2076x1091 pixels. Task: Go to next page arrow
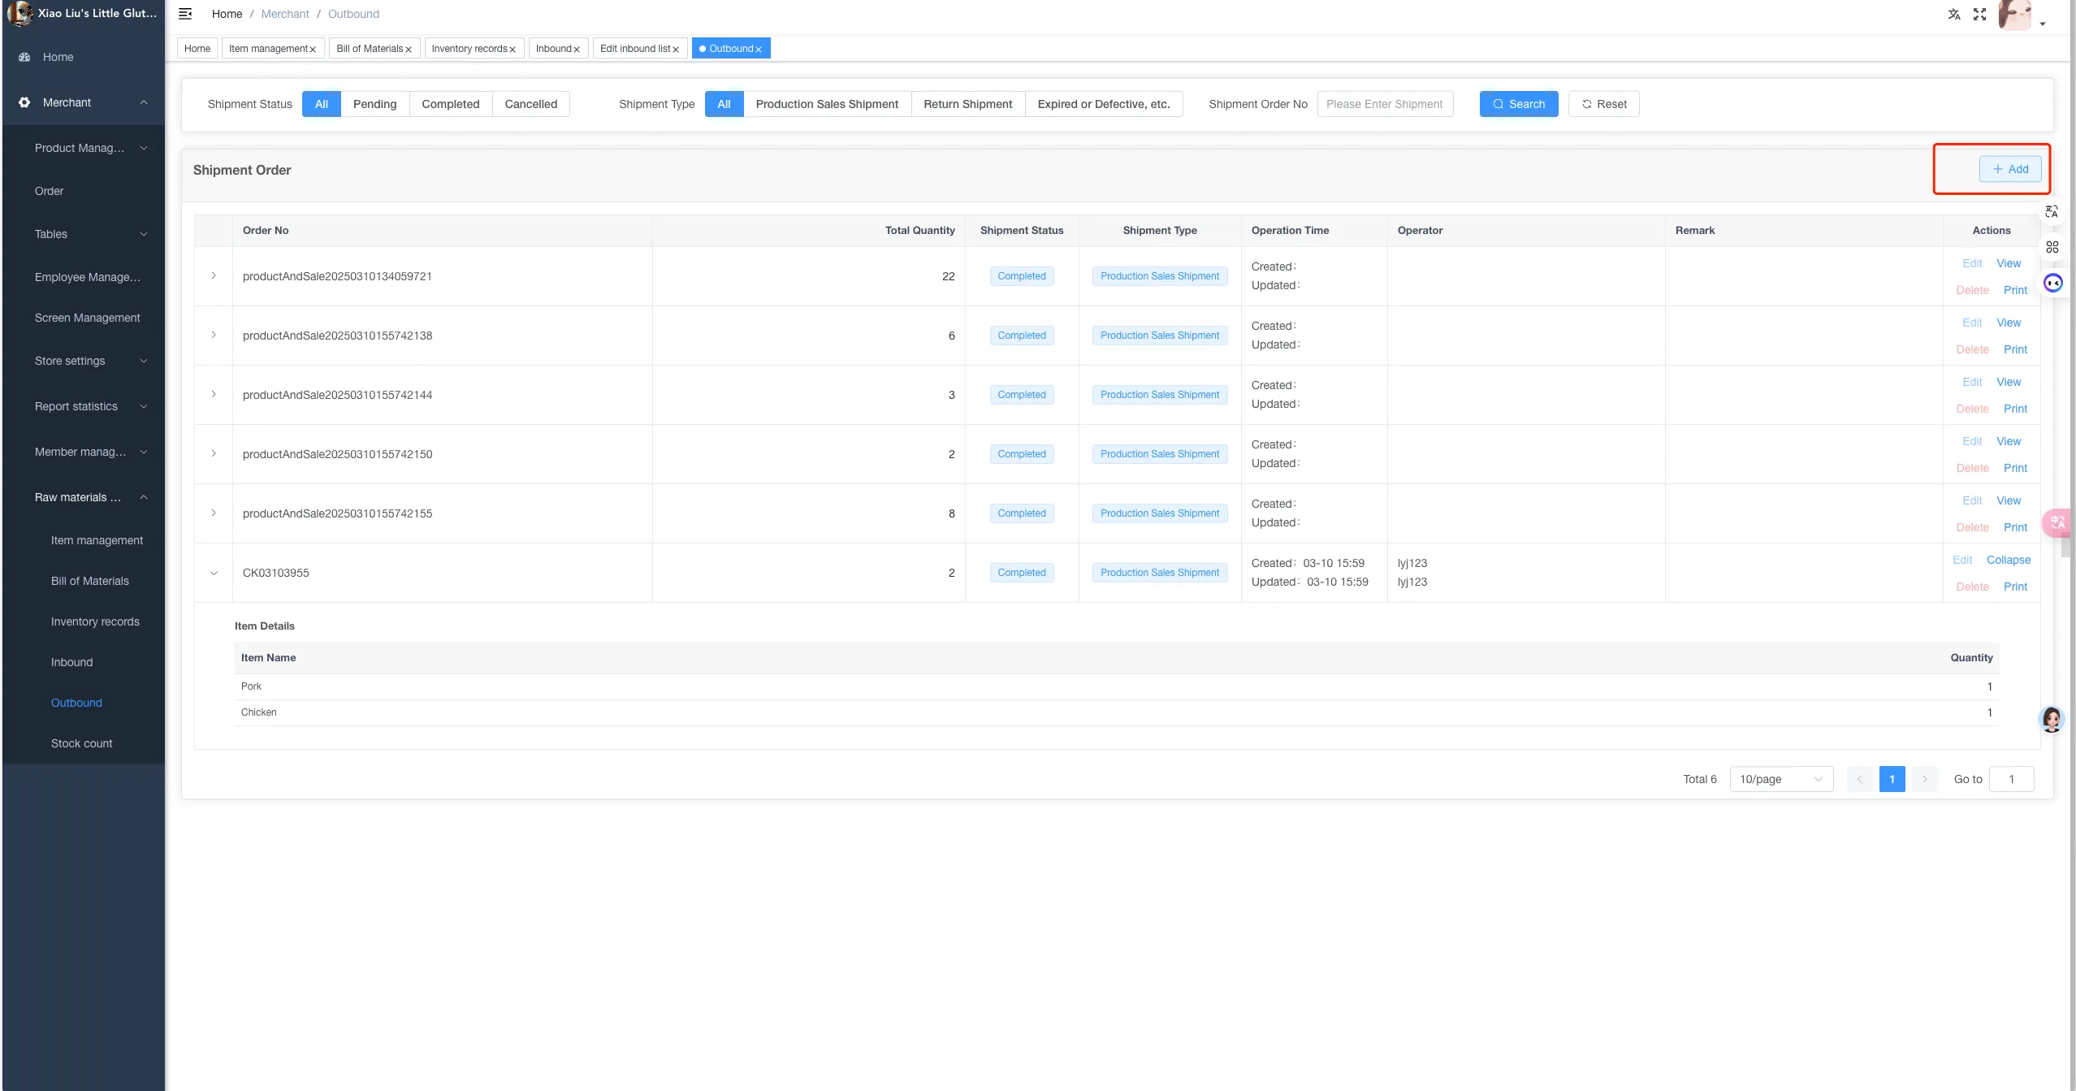click(1925, 779)
